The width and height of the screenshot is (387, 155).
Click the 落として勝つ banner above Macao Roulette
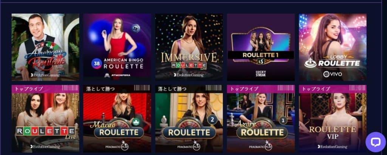tap(117, 89)
